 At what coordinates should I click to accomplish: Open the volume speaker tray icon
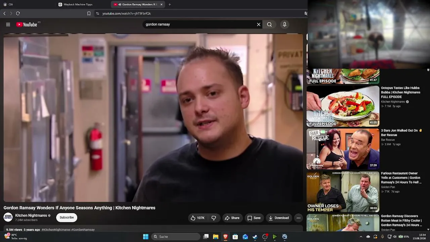coord(395,237)
